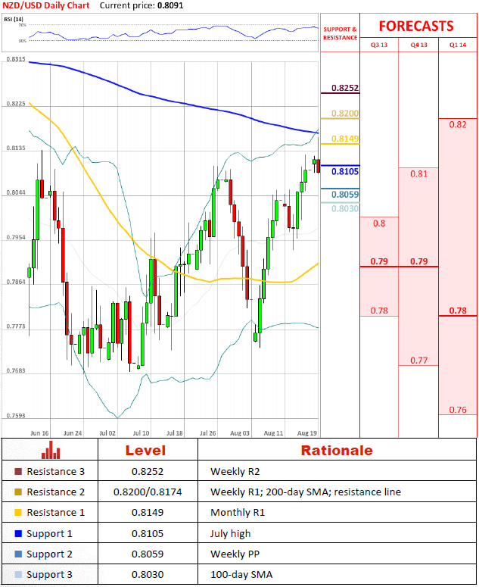
Task: Click the NZD/USD Daily Chart title
Action: click(x=46, y=5)
